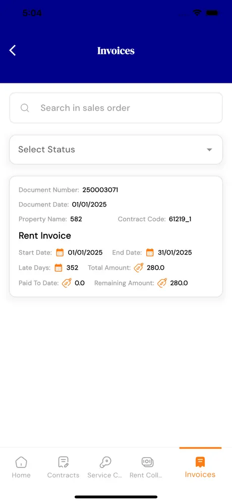Click the Remaining Amount tag icon
Image resolution: width=232 pixels, height=503 pixels.
pos(162,283)
